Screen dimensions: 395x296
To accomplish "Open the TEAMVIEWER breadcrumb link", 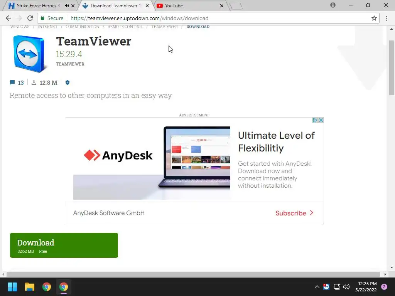I will tap(164, 27).
